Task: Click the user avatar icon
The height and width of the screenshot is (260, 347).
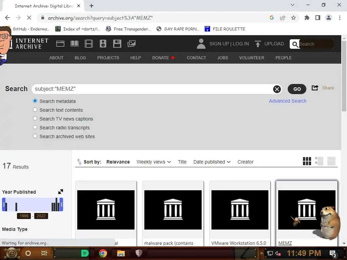Action: click(x=201, y=44)
